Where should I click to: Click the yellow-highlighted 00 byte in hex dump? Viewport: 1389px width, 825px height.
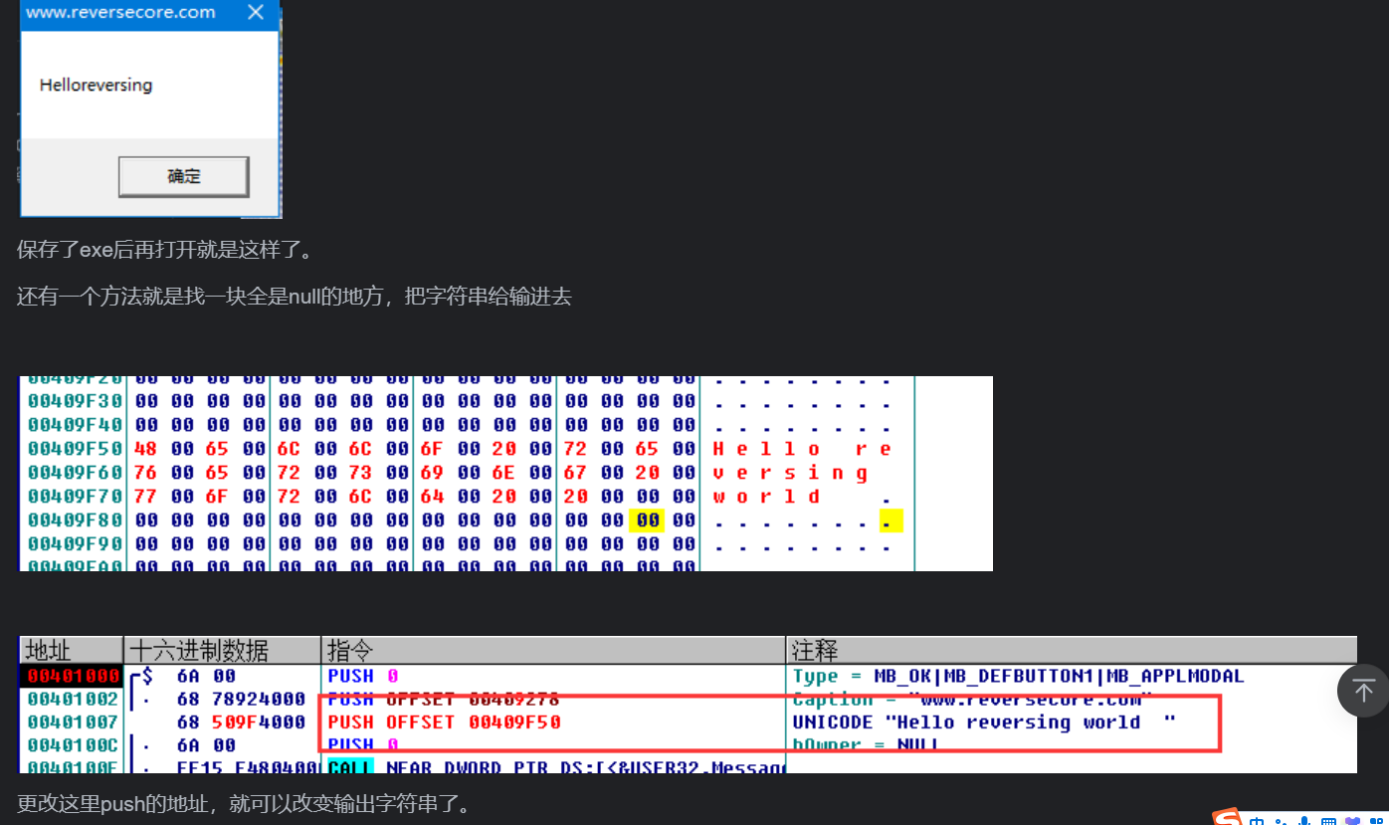pos(648,520)
